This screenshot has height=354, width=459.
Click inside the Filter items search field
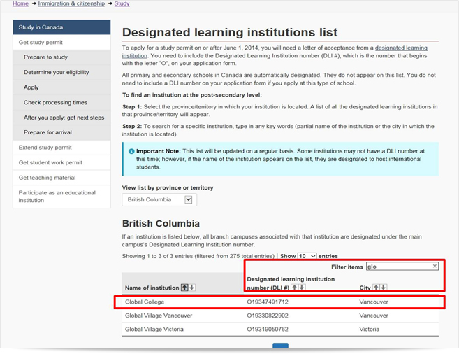tap(402, 267)
